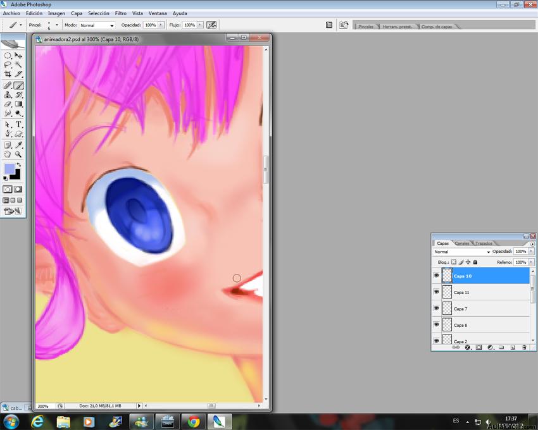Screen dimensions: 538x430
Task: Reset to default foreground and background colors
Action: point(5,178)
